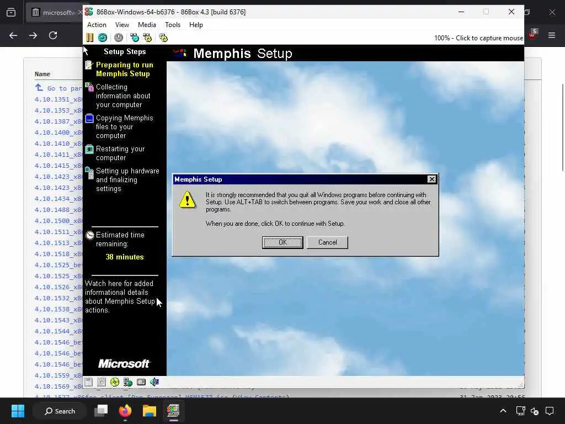This screenshot has width=565, height=424.
Task: Click icon beside Copying Memphis files step
Action: (x=89, y=118)
